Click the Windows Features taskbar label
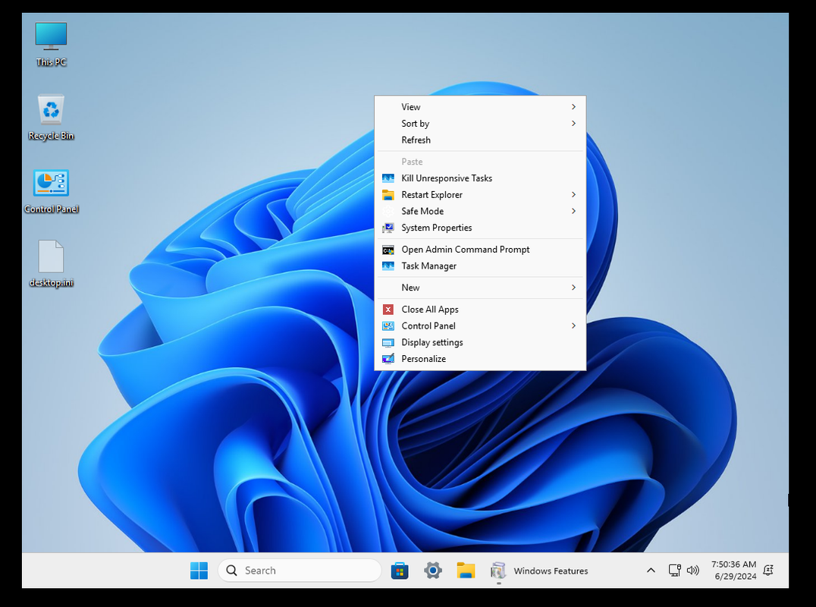The width and height of the screenshot is (816, 607). [x=551, y=571]
